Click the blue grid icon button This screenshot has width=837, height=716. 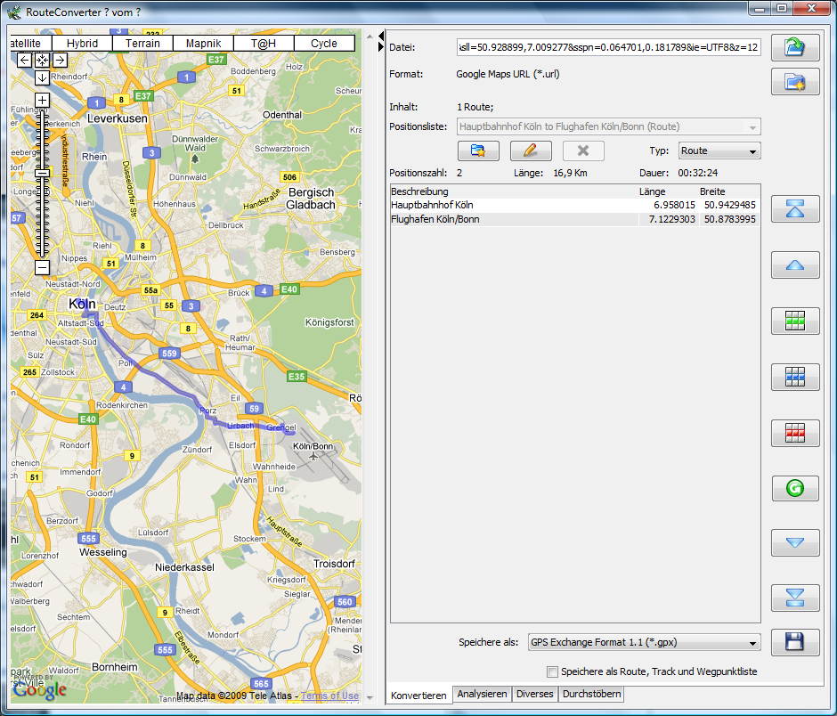coord(795,377)
